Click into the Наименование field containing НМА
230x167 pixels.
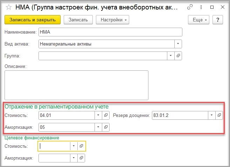pyautogui.click(x=110, y=32)
